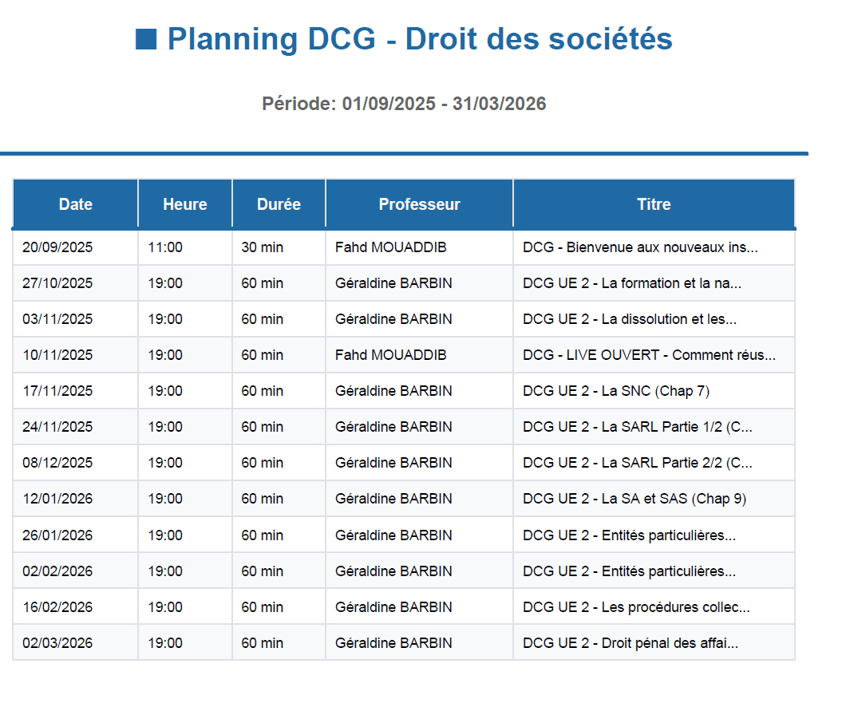Select the La dissolution et les... title
854x703 pixels.
click(x=630, y=319)
